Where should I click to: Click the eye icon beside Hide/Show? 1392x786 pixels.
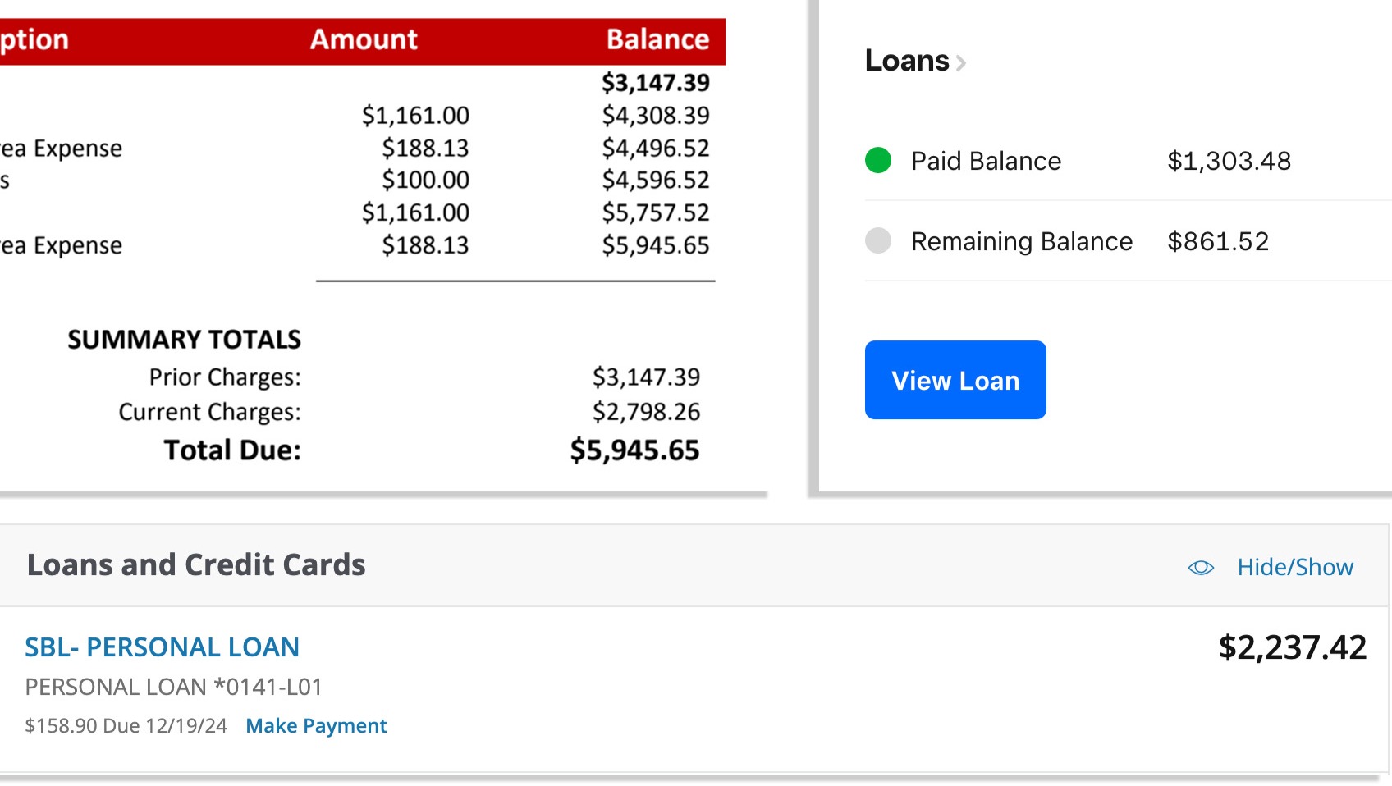1201,568
